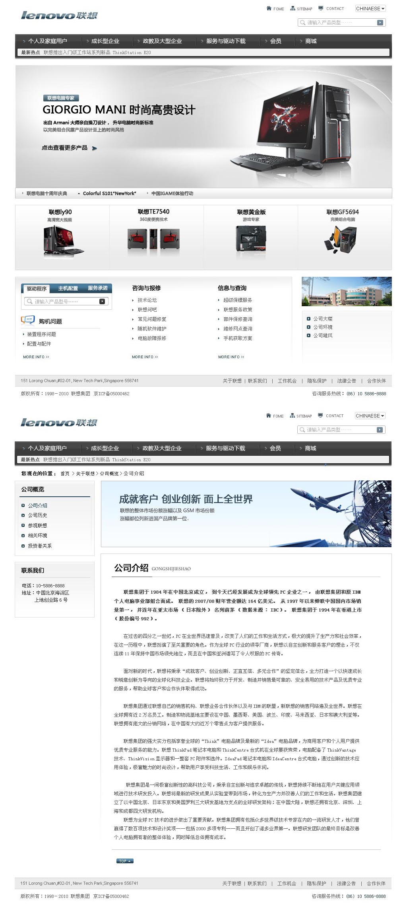Switch to the 主机配置 tab
This screenshot has height=915, width=407.
coord(68,288)
